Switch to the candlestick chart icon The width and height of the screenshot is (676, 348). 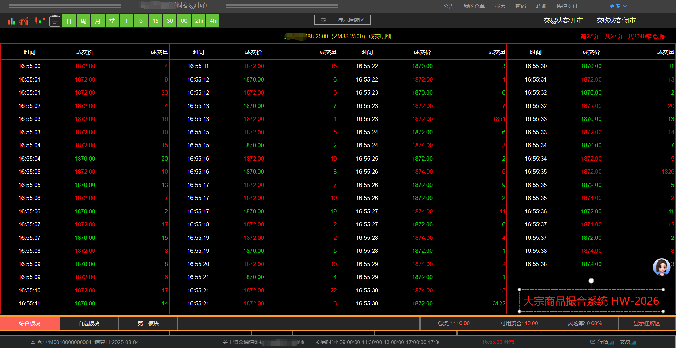[40, 21]
